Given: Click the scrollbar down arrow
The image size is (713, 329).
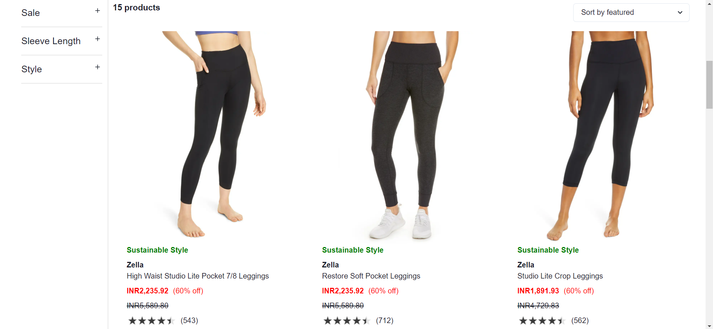Looking at the screenshot, I should click(709, 325).
